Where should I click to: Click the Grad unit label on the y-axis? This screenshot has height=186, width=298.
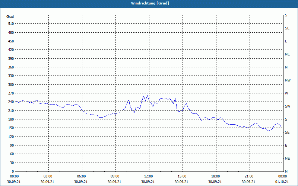10,17
